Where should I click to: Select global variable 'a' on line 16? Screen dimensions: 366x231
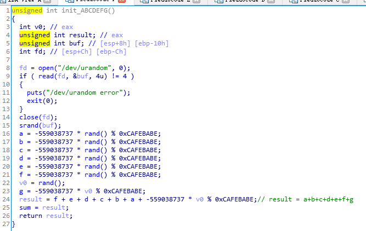[21, 134]
